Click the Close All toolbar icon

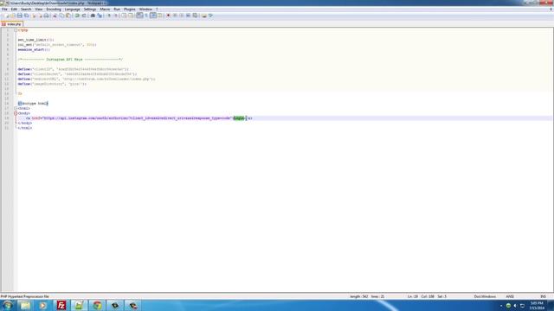coord(41,16)
